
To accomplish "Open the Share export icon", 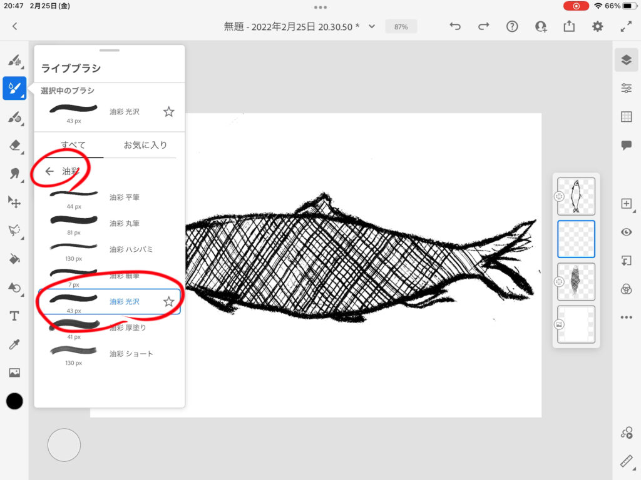I will 569,26.
